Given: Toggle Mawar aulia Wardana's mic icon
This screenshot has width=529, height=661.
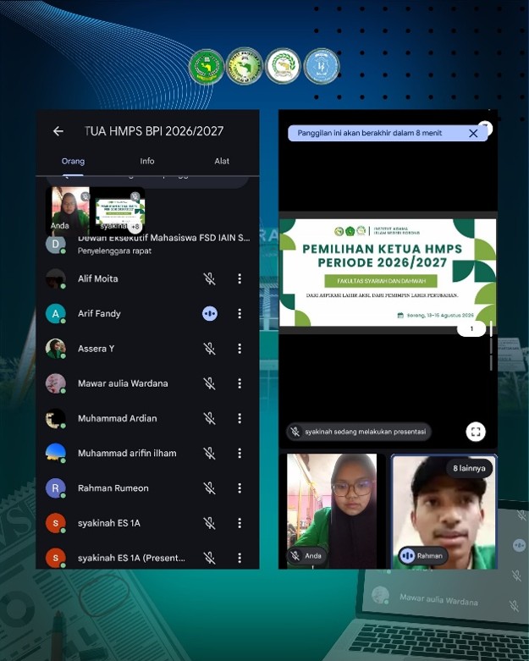Looking at the screenshot, I should point(210,383).
